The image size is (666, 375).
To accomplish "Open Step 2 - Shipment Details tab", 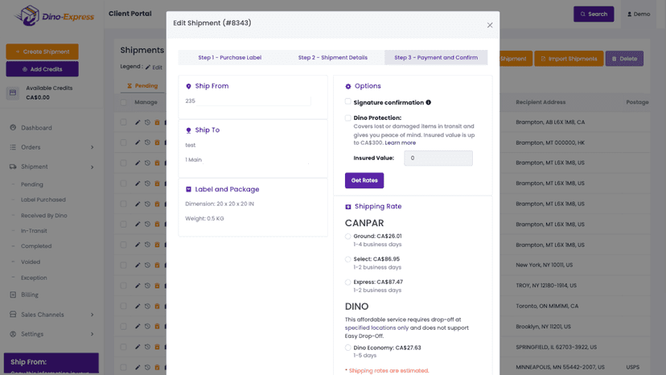I will [x=332, y=57].
